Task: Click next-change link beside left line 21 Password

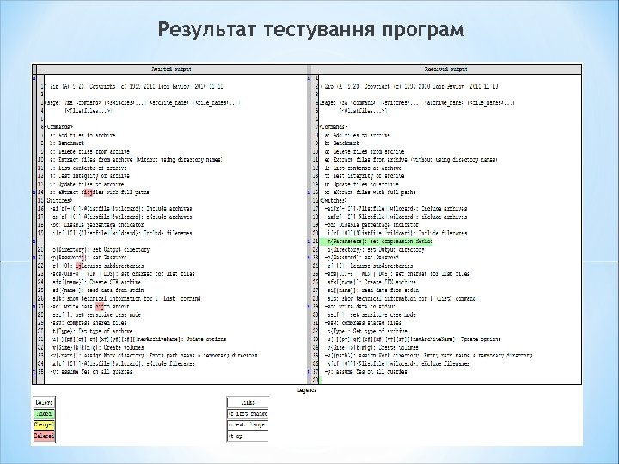Action: coord(34,258)
